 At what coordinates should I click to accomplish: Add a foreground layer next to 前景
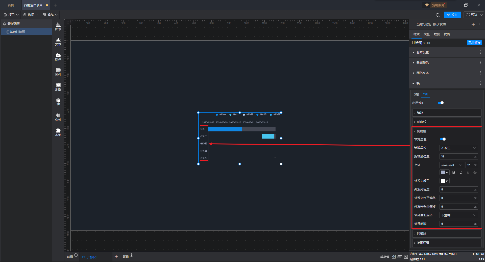(x=76, y=255)
